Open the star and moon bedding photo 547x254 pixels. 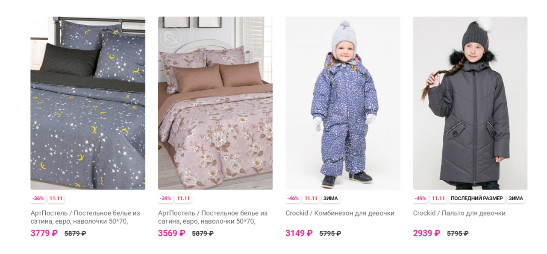point(88,103)
